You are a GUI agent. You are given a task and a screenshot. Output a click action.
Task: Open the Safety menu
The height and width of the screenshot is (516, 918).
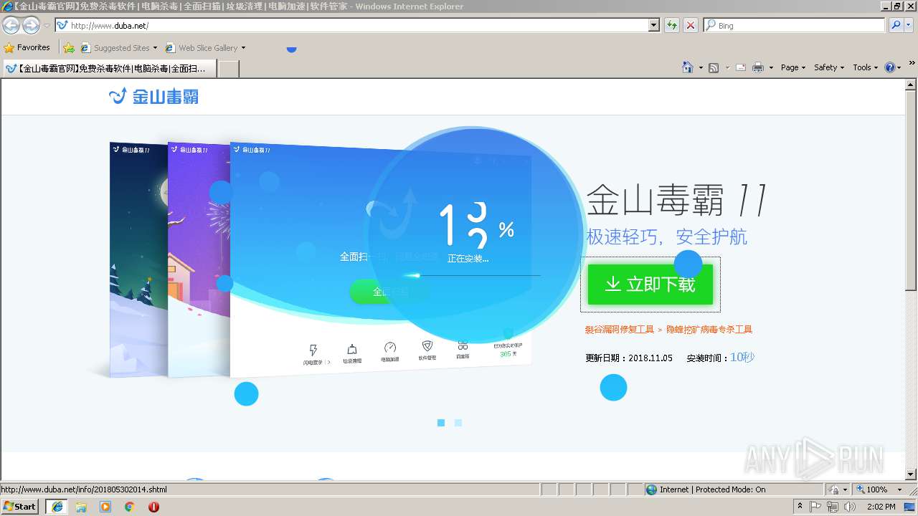click(829, 67)
